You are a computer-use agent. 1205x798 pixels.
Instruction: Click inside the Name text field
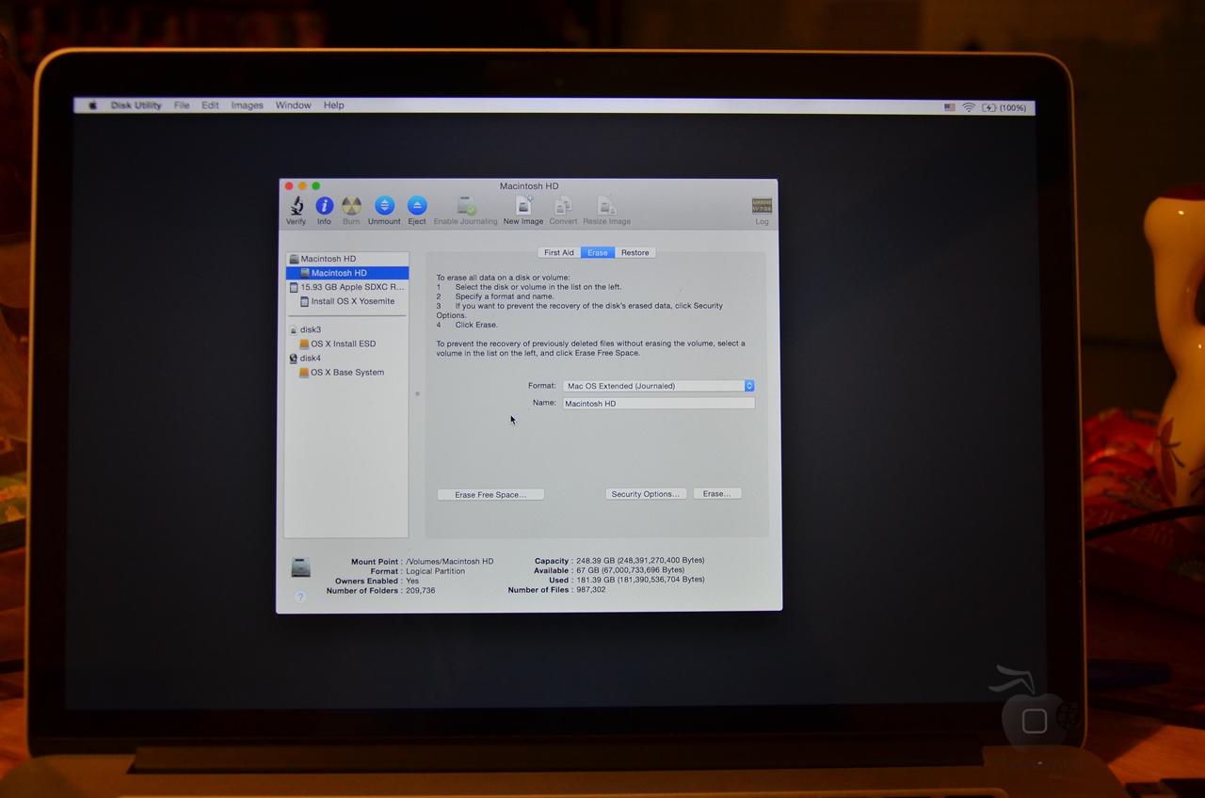point(657,403)
